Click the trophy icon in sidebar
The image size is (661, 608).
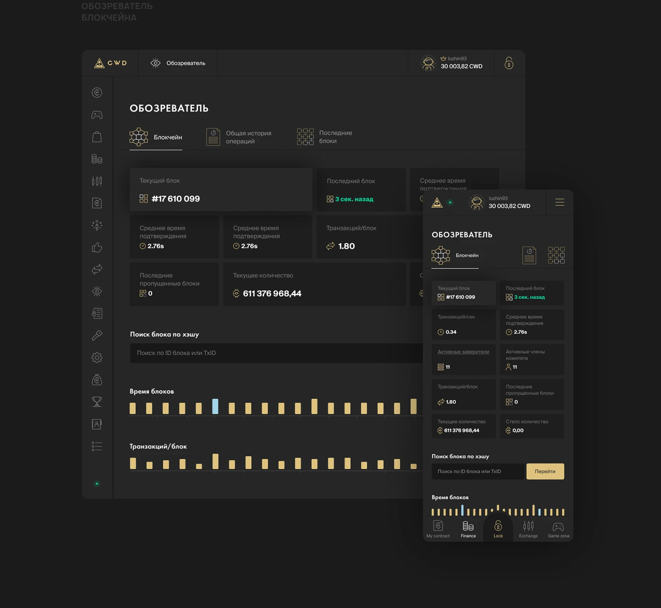tap(97, 402)
